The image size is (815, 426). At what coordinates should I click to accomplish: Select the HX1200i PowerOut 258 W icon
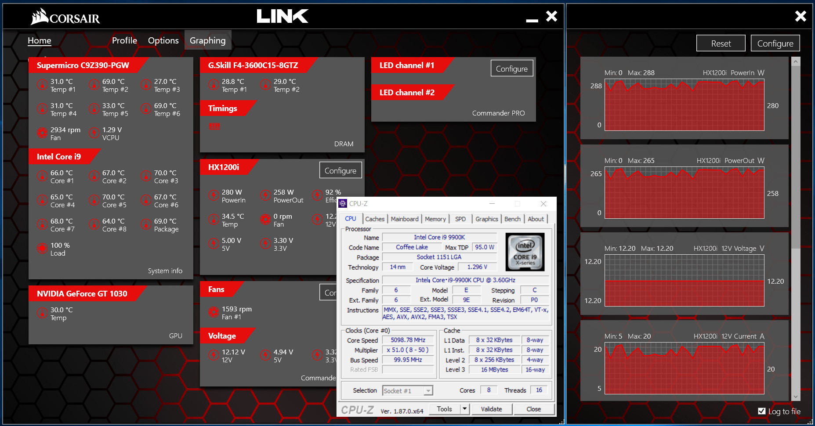[x=265, y=195]
